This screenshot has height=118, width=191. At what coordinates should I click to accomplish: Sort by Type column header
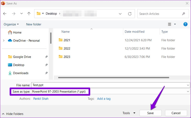pyautogui.click(x=165, y=32)
